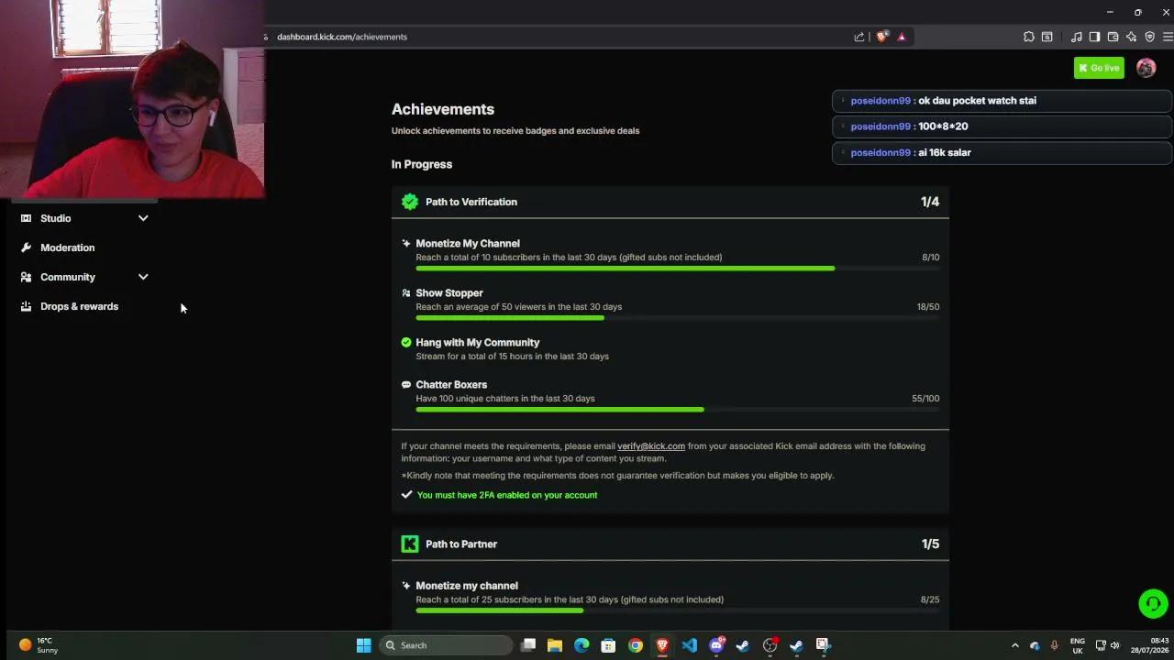Click the Show Stopper viewers icon
This screenshot has height=660, width=1174.
pyautogui.click(x=406, y=292)
